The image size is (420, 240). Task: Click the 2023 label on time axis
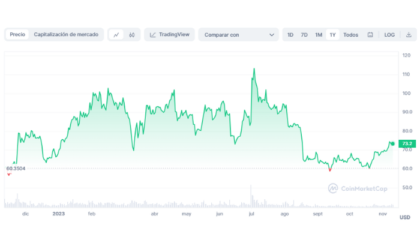tap(59, 214)
